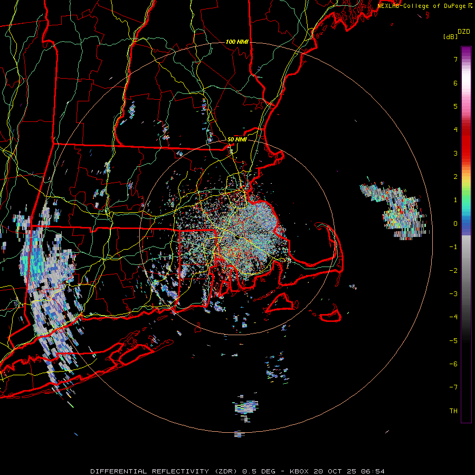
Task: Click the "DIFFERENTIAL REFLECTIVITY (ZDR)" caption text
Action: (165, 471)
